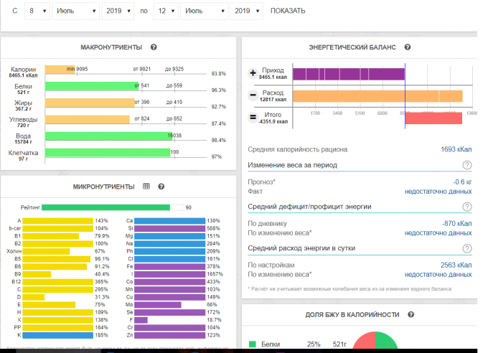Open the start day dropdown showing 8

point(37,11)
